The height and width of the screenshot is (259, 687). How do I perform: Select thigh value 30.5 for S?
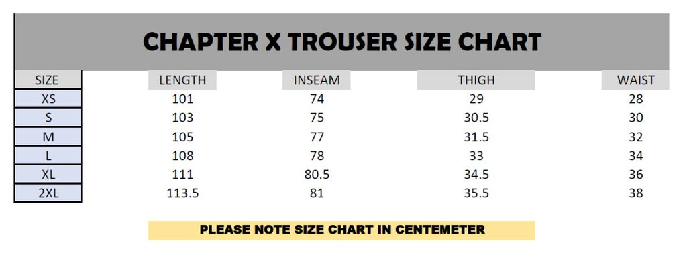click(476, 118)
